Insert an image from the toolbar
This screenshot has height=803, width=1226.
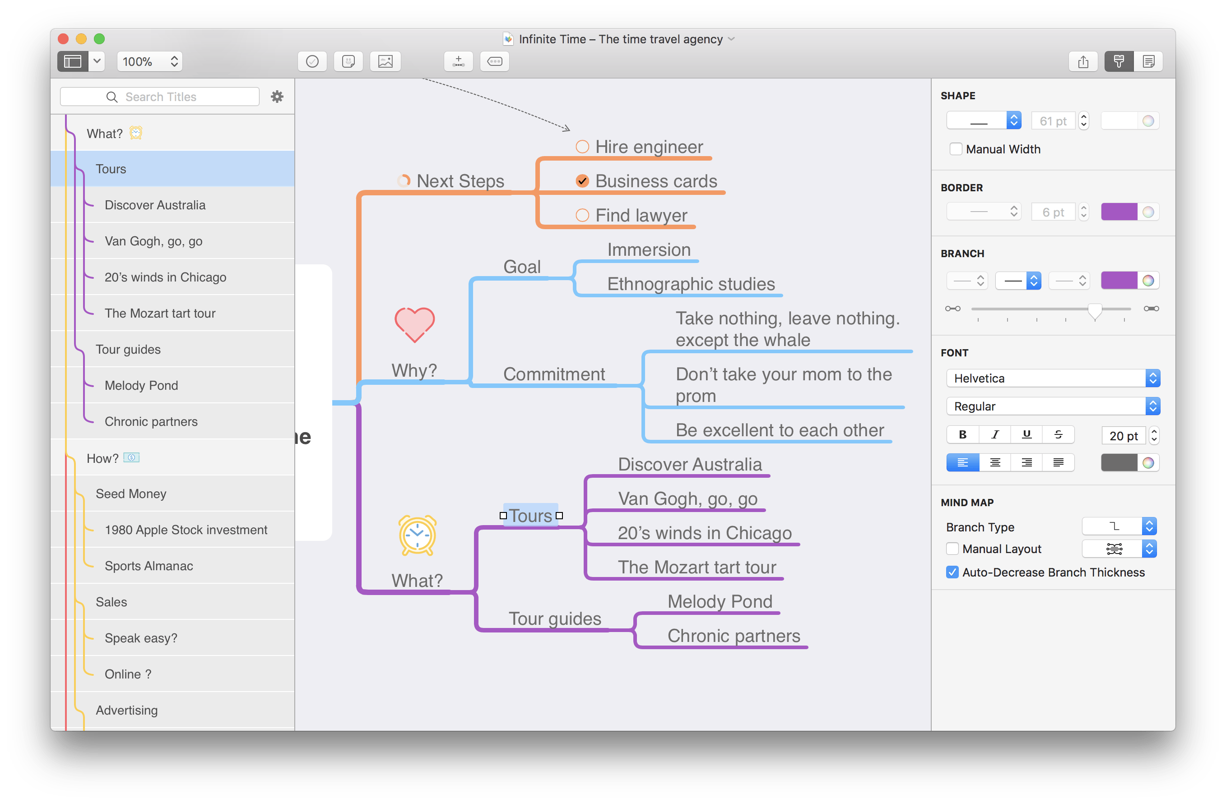click(x=385, y=62)
